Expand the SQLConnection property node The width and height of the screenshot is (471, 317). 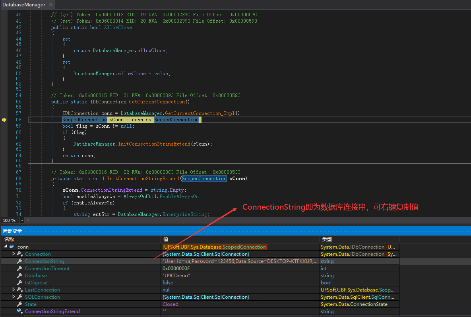(14, 297)
